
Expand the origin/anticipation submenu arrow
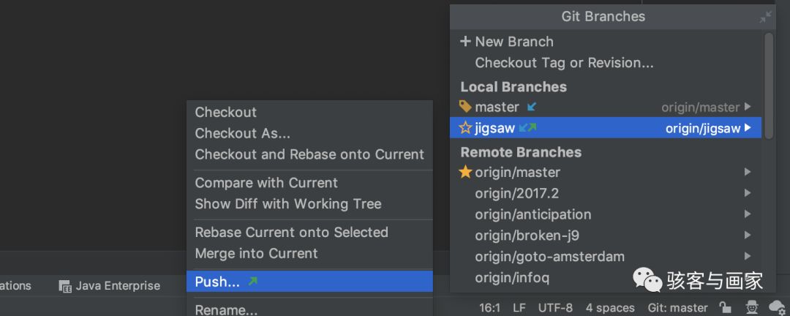(x=748, y=214)
